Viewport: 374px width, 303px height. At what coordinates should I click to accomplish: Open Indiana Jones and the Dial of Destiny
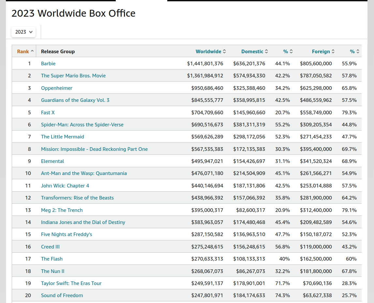(83, 222)
